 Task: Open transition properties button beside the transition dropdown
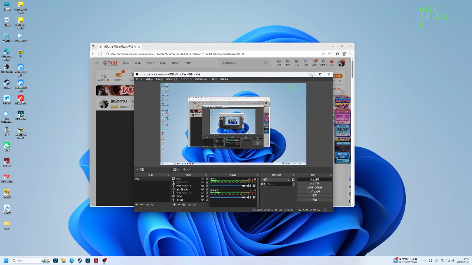pyautogui.click(x=293, y=180)
